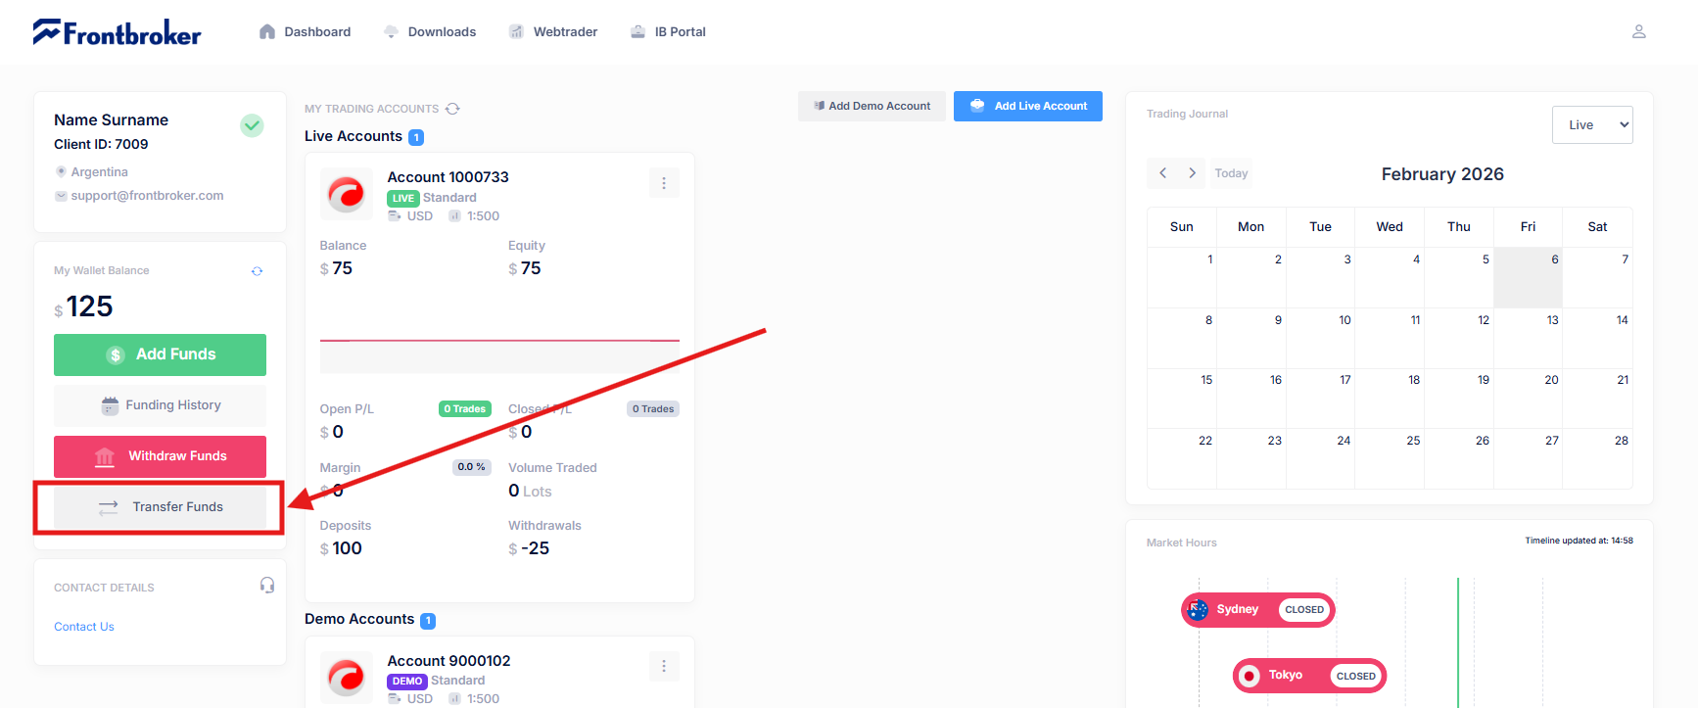Image resolution: width=1698 pixels, height=708 pixels.
Task: Click the Withdraw Funds button
Action: pos(160,456)
